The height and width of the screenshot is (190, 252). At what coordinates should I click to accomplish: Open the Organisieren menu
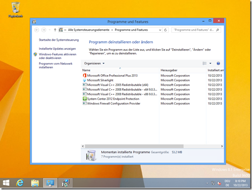point(94,63)
